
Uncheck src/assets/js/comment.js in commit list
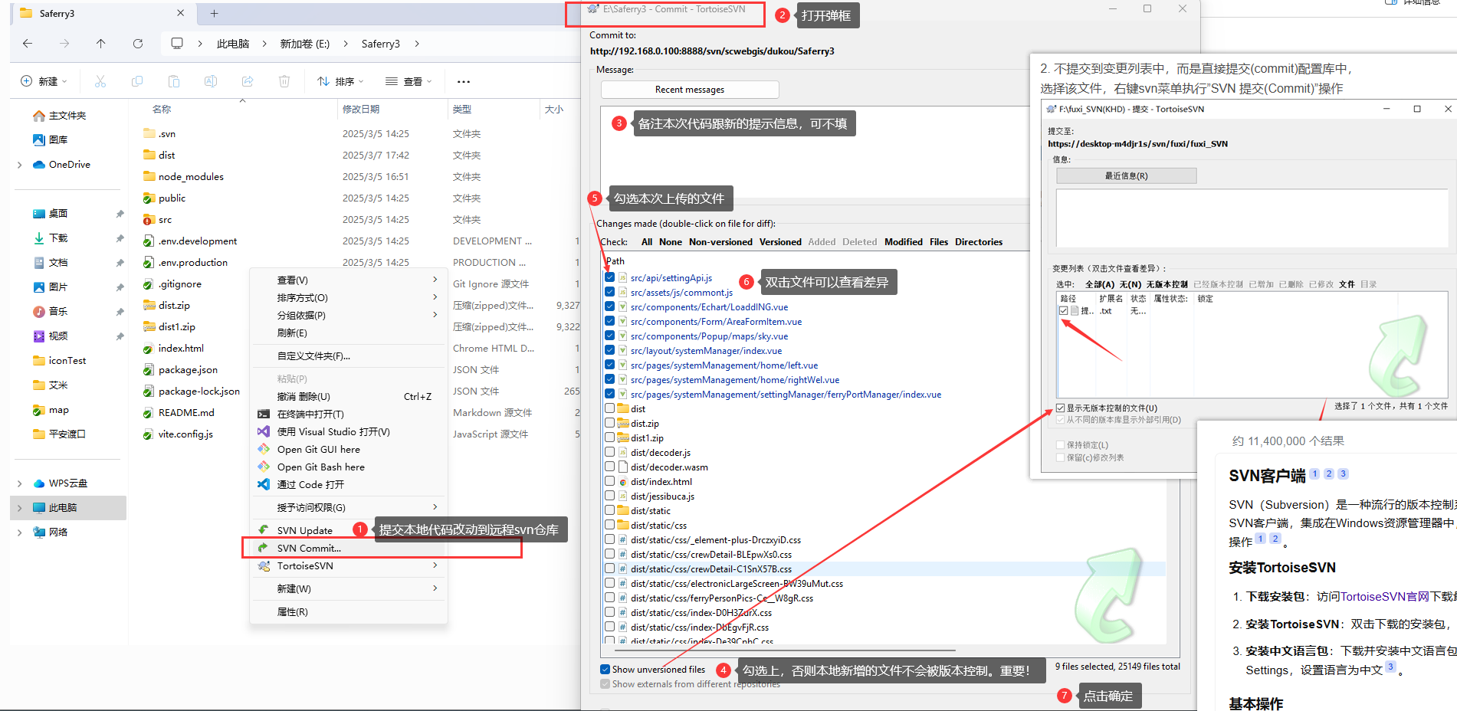(610, 293)
